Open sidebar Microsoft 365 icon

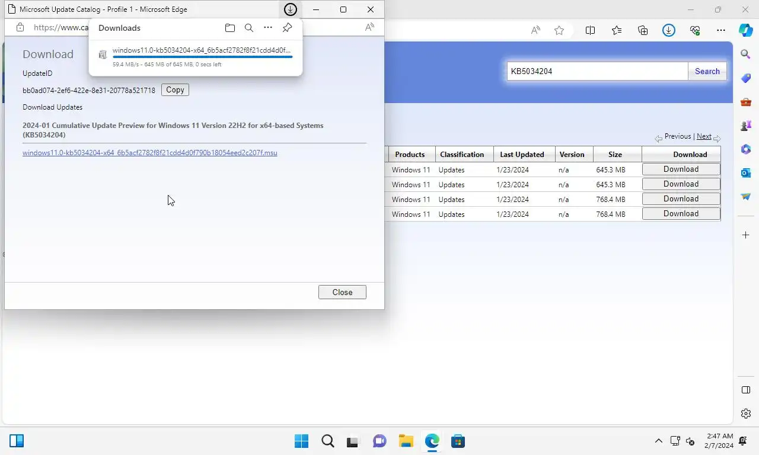tap(746, 149)
